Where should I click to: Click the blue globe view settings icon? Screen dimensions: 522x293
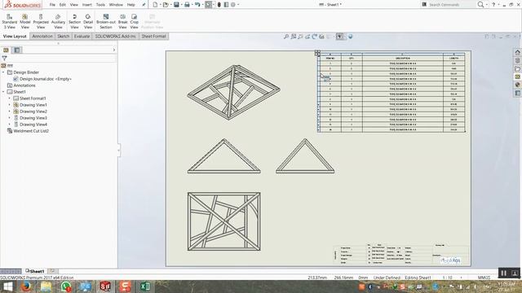350,37
